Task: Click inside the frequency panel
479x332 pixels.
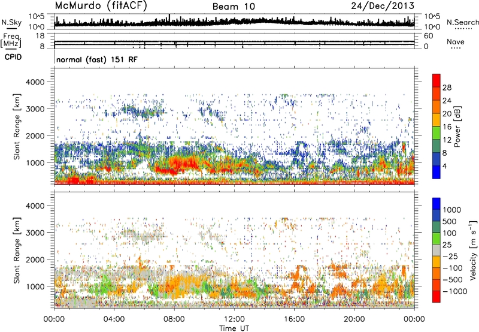Action: [234, 41]
